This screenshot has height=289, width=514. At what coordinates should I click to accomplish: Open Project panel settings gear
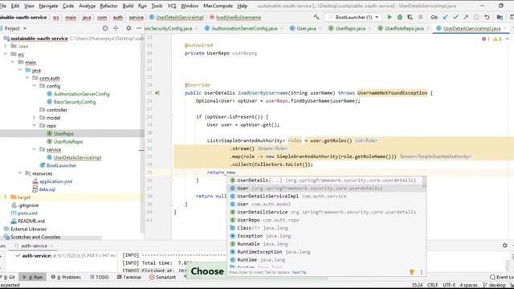(x=128, y=29)
